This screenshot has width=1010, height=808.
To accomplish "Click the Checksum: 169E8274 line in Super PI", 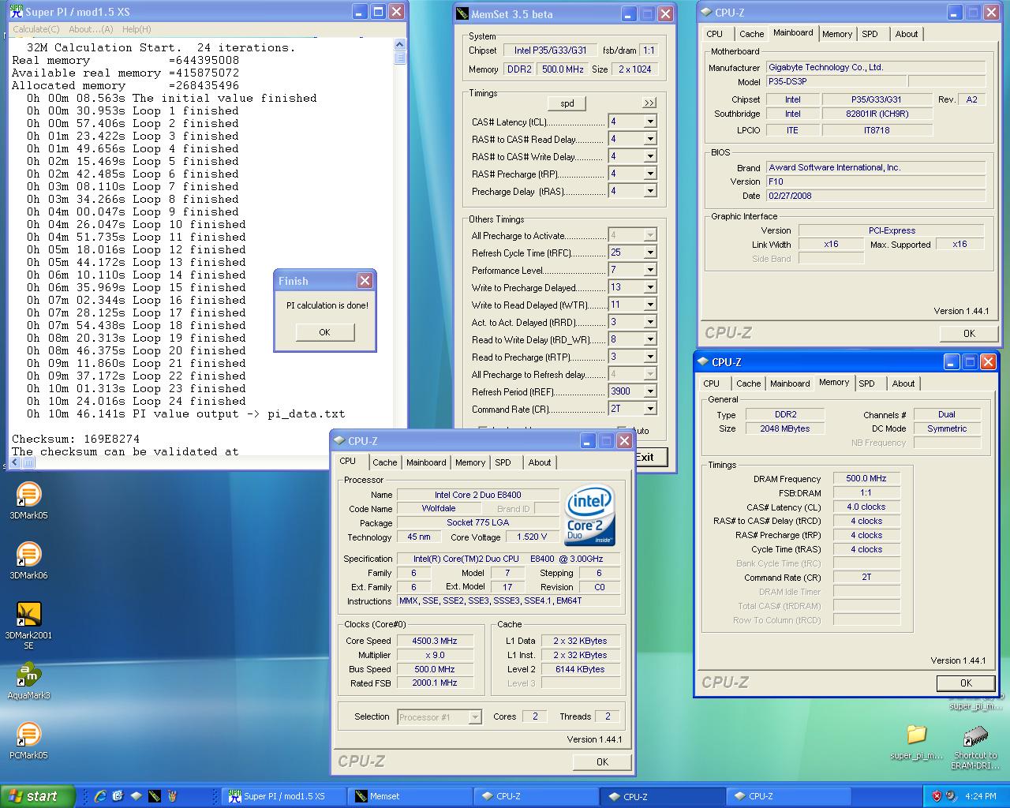I will (x=76, y=439).
